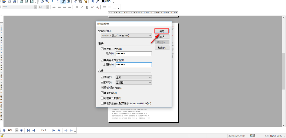Click the Save document icon
Screen dimensions: 286x138
click(x=9, y=1)
